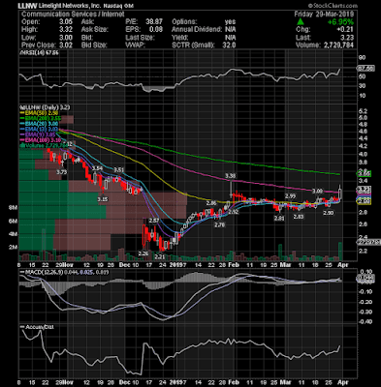Click the 2.21 low price annotation
The height and width of the screenshot is (387, 381).
pos(160,257)
